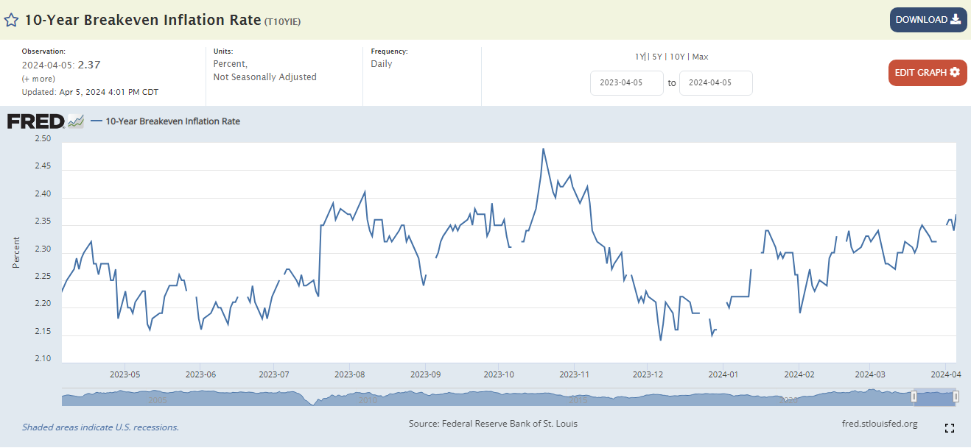This screenshot has width=971, height=448.
Task: Click the 10-Year Breakeven Inflation Rate legend label
Action: (172, 121)
